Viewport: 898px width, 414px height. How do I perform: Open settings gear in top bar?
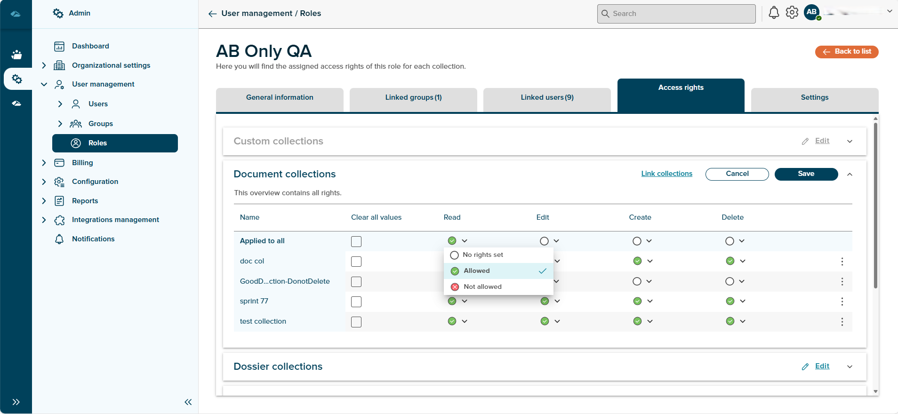[792, 13]
